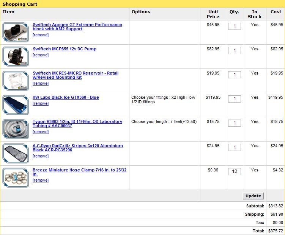This screenshot has width=285, height=235.
Task: Open the Tygon tubing thumbnail
Action: click(16, 129)
